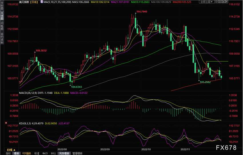Click the small red circle icon beside KDJ
This screenshot has width=243, height=155.
6,123
